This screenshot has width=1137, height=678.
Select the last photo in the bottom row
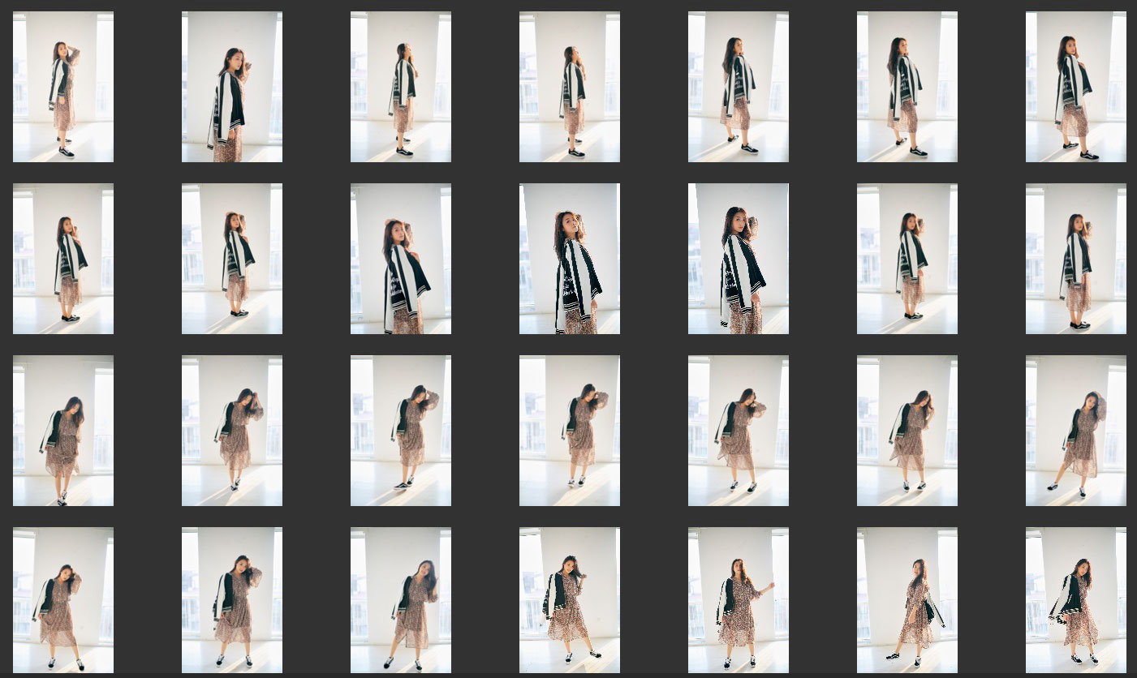pos(1076,600)
